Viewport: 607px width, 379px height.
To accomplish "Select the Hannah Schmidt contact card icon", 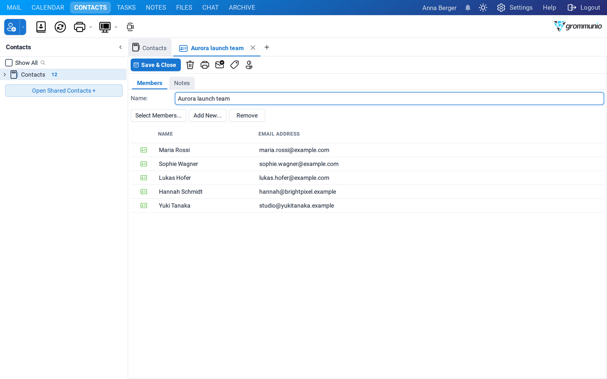I will (x=144, y=192).
